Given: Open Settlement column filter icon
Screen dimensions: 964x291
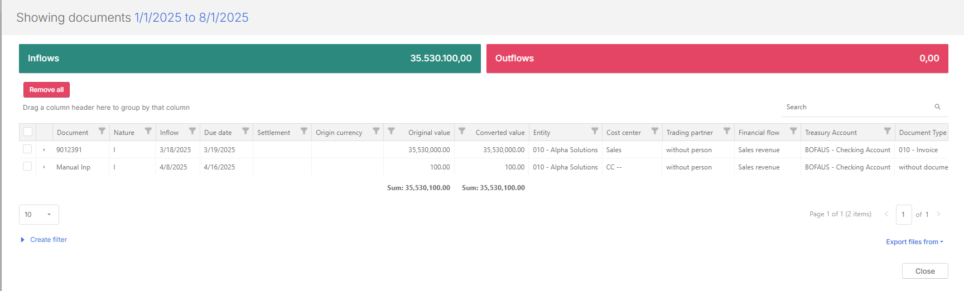Looking at the screenshot, I should [x=303, y=132].
